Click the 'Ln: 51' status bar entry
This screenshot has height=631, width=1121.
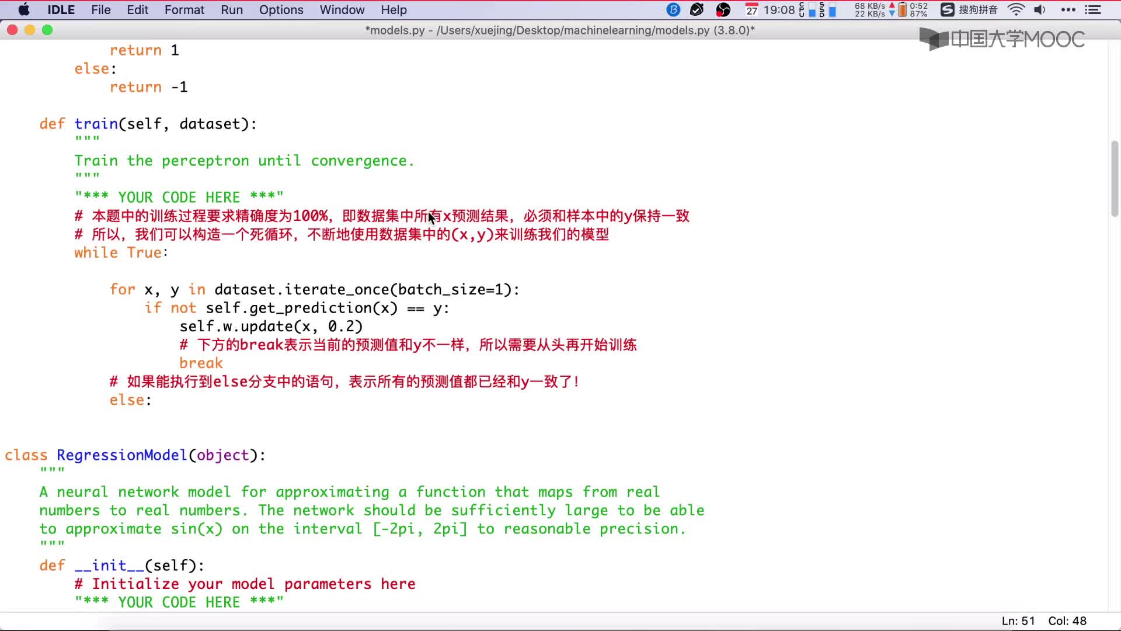1018,621
